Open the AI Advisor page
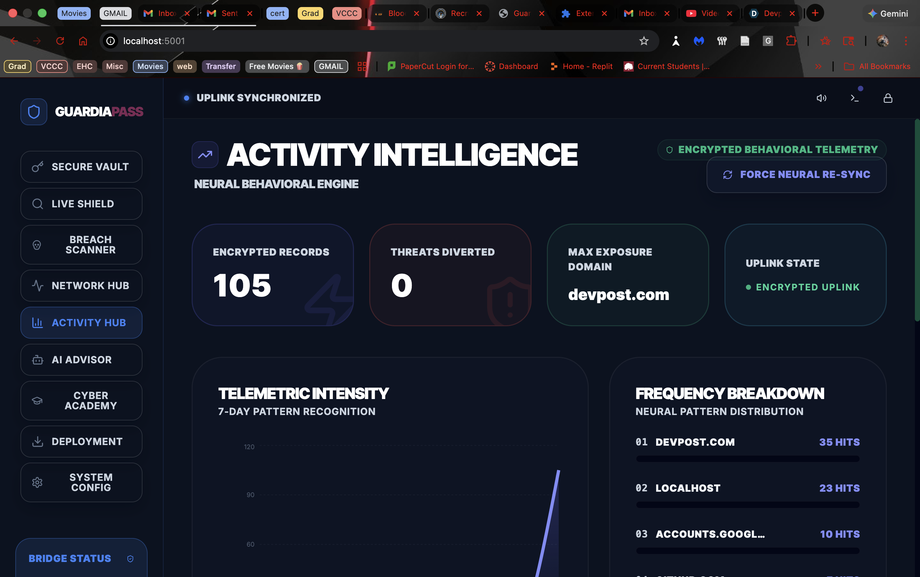The image size is (920, 577). tap(81, 359)
